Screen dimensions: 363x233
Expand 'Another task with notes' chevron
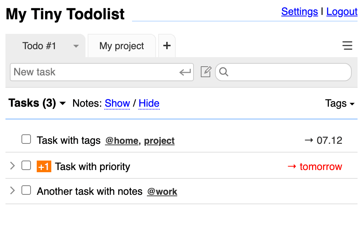12,190
